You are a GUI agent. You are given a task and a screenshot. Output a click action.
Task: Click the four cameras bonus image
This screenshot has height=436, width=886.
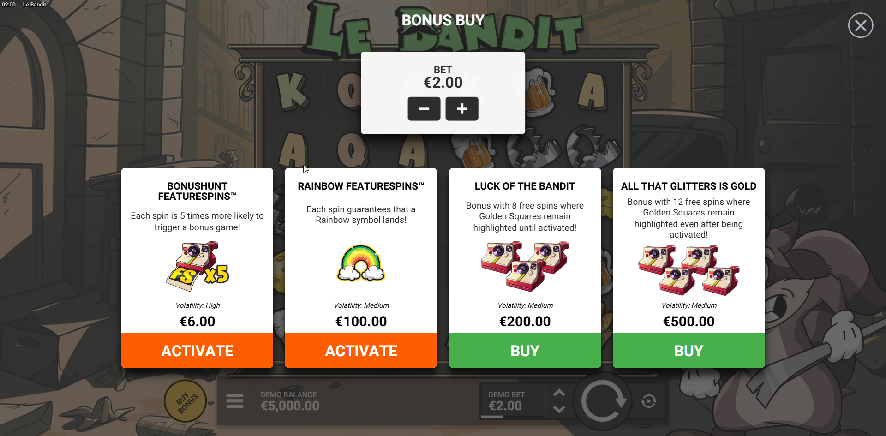pos(688,270)
